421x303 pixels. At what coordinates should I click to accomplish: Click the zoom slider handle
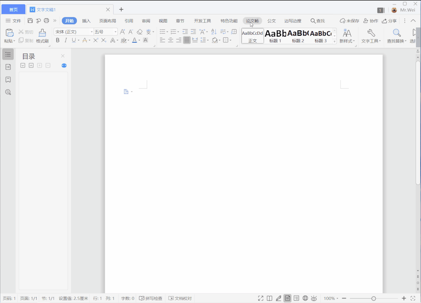point(373,298)
